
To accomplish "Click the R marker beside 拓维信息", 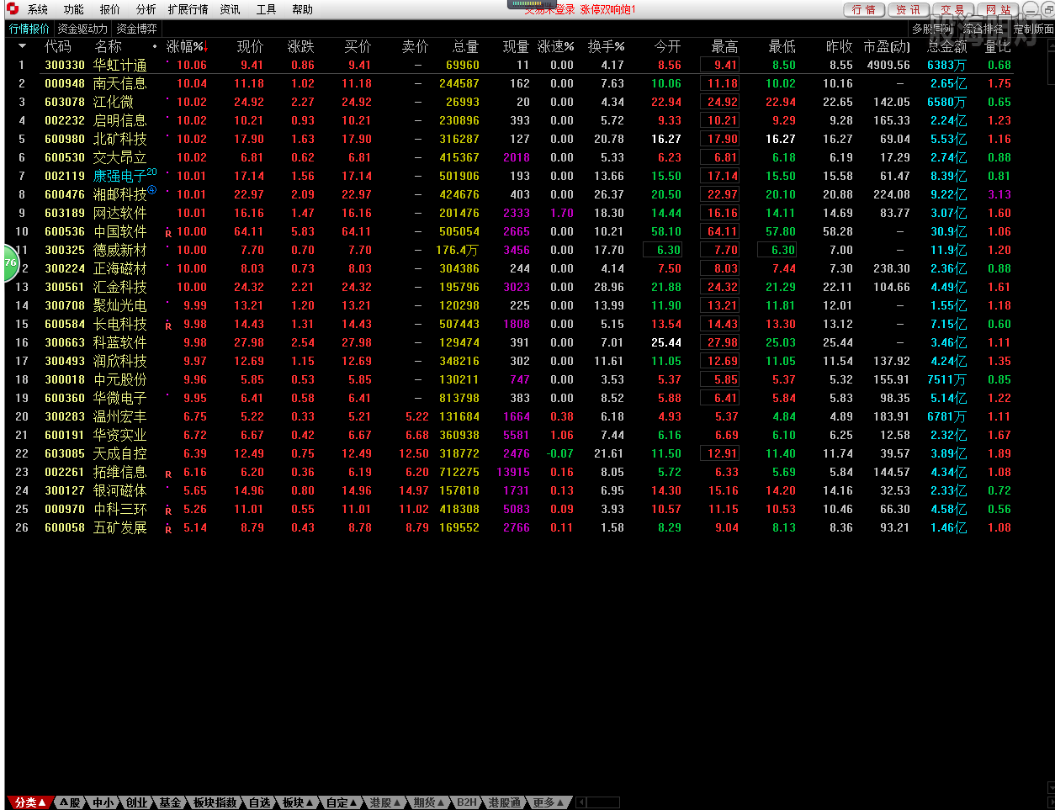I will point(168,474).
